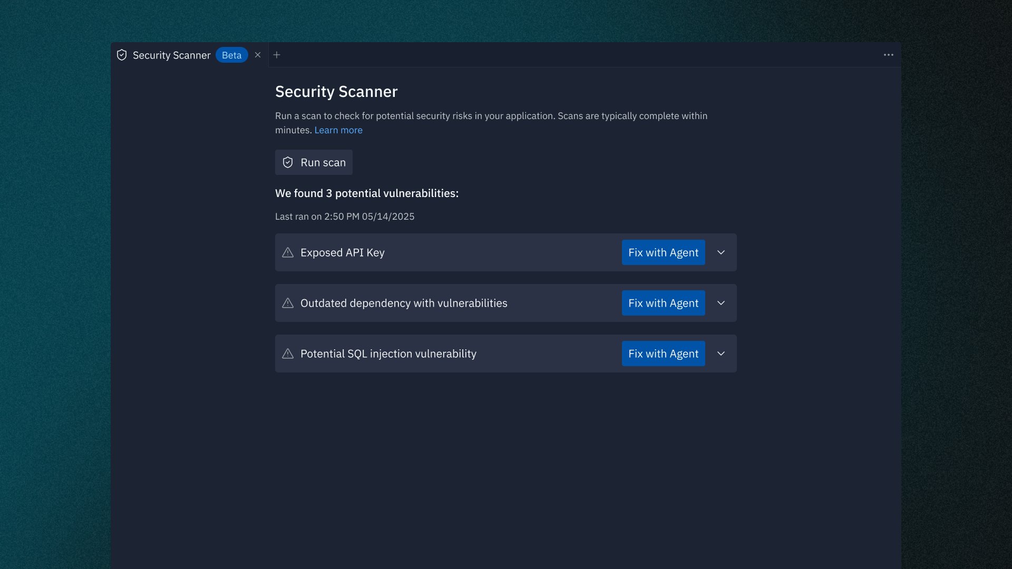Expand Outdated dependency with vulnerabilities row

721,303
